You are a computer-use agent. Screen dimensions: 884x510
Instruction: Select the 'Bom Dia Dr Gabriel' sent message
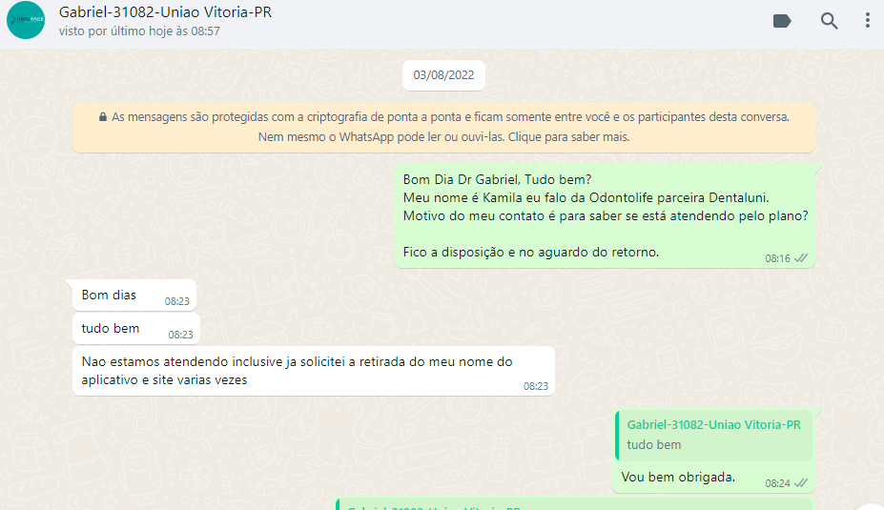point(605,215)
